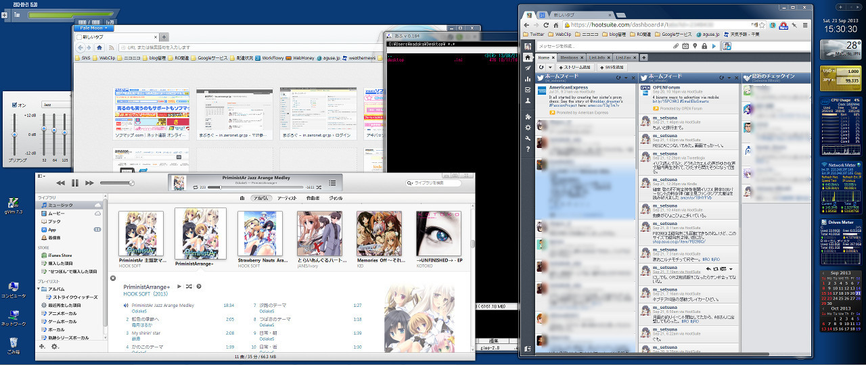This screenshot has width=866, height=365.
Task: Open HootSuite Tools wrench icon
Action: point(527,138)
